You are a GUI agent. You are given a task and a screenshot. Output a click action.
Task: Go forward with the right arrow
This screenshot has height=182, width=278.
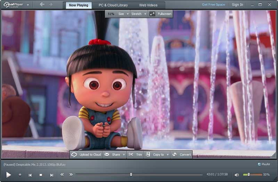coord(51,4)
